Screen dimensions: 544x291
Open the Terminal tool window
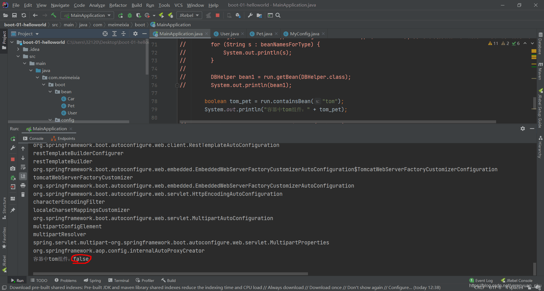tap(119, 281)
